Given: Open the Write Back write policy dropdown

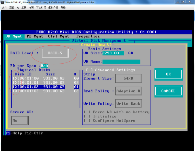Looking at the screenshot, I should point(128,104).
